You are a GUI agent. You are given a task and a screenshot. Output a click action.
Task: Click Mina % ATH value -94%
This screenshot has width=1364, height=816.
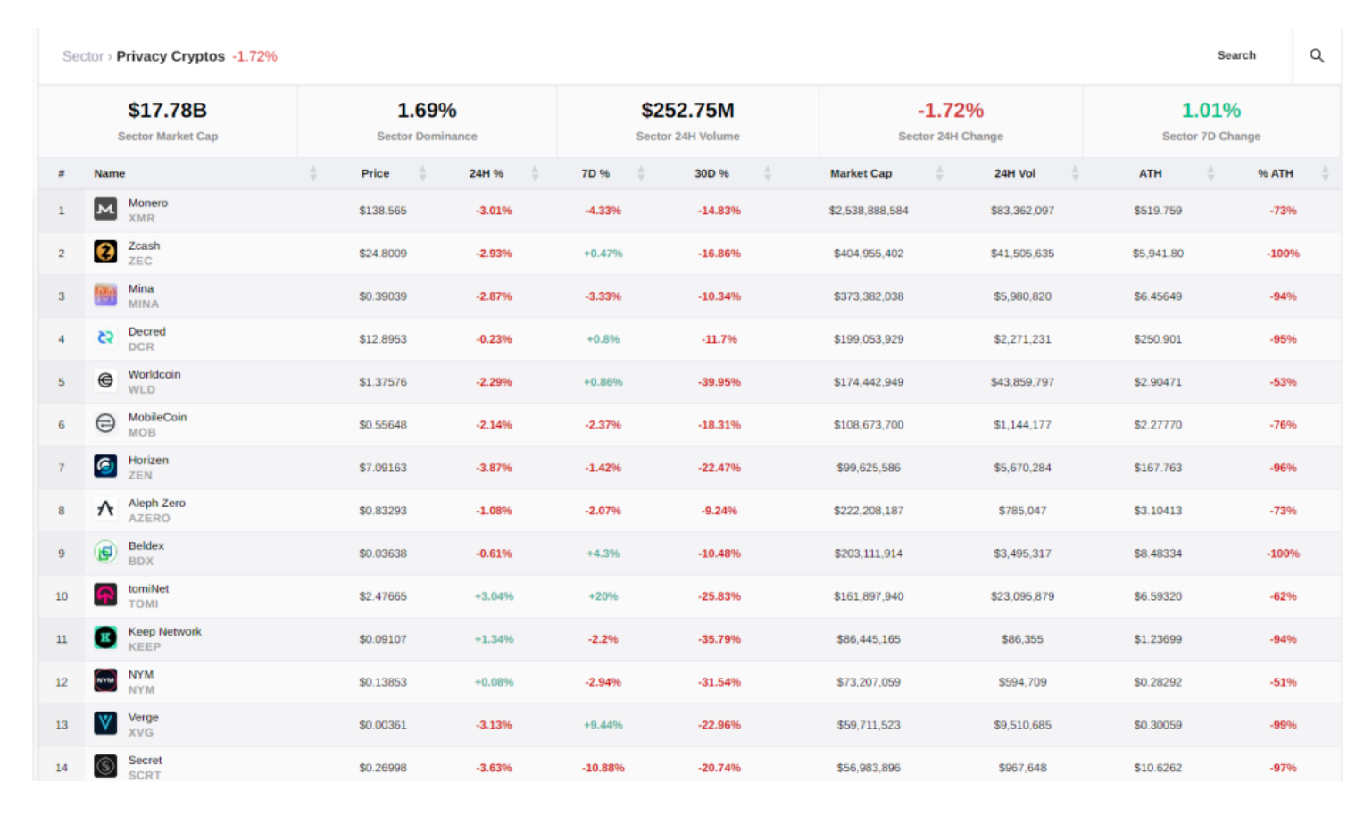point(1284,296)
